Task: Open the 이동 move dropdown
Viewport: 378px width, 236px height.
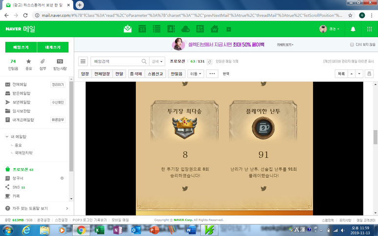Action: pyautogui.click(x=196, y=74)
